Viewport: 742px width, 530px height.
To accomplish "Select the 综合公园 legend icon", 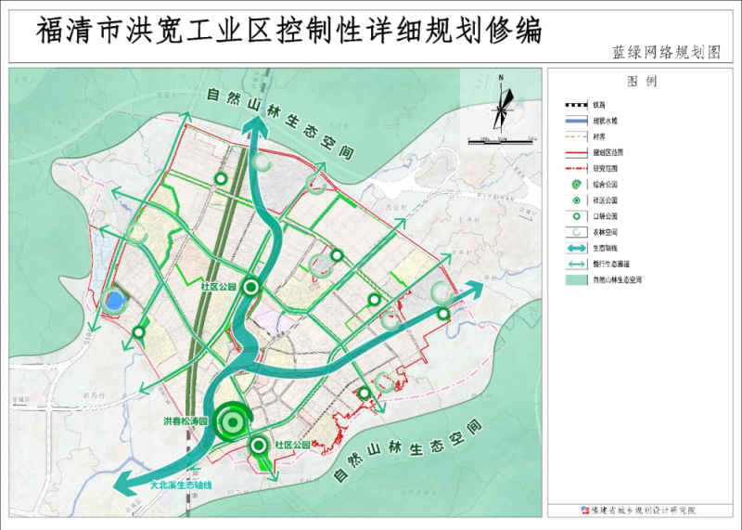I will tap(575, 185).
